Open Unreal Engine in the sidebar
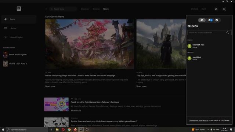The height and width of the screenshot is (132, 235). tap(19, 37)
